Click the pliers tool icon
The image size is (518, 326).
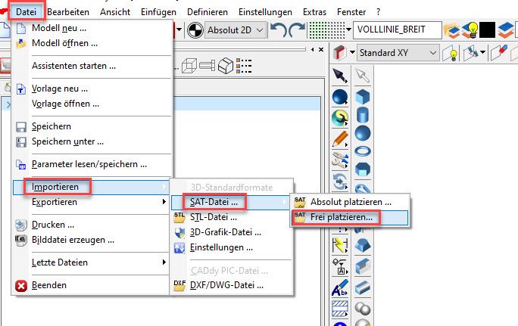click(x=340, y=160)
